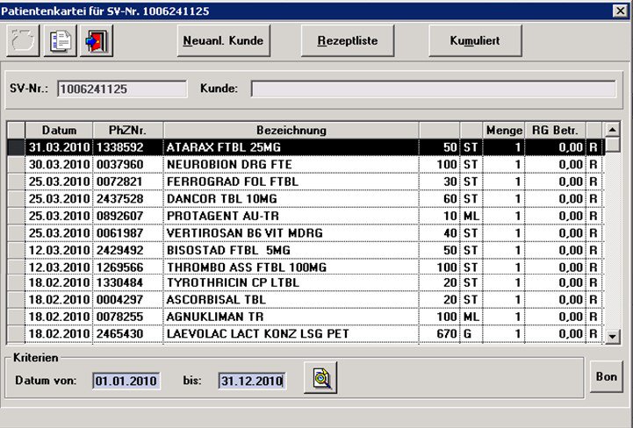Click PhZNr. cell 0072821
The height and width of the screenshot is (428, 633).
[x=128, y=182]
